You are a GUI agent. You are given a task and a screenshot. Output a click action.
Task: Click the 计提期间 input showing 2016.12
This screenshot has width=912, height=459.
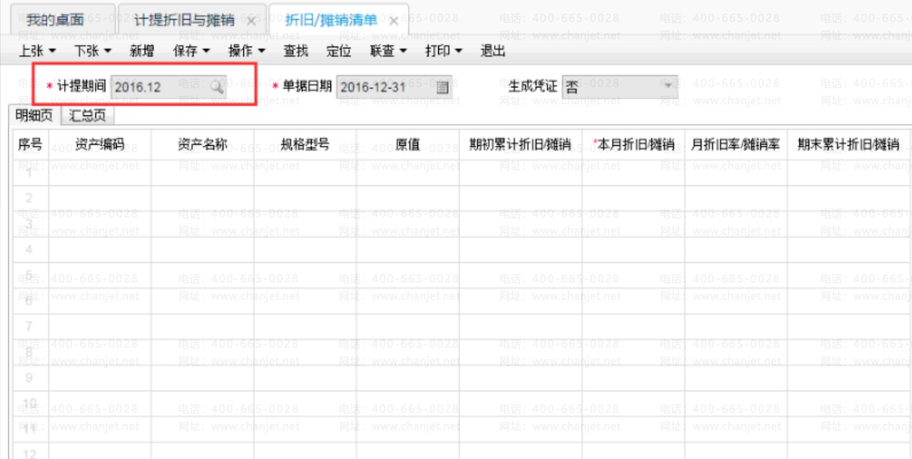[x=168, y=87]
